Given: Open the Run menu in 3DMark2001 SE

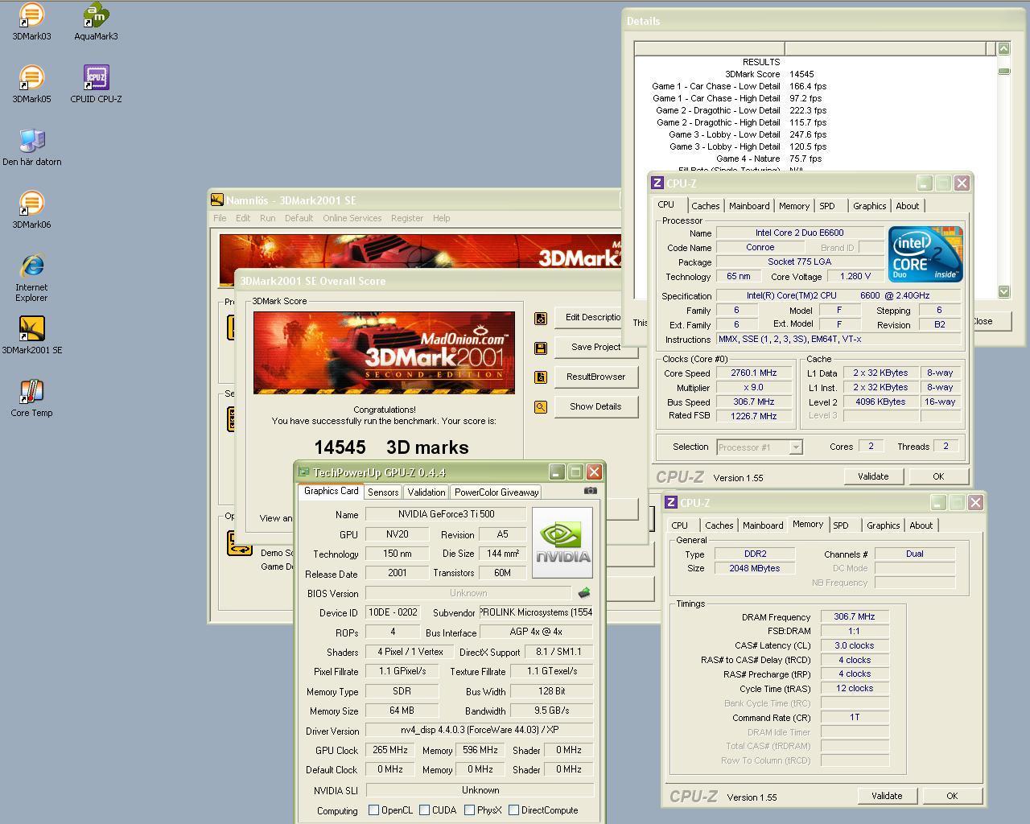Looking at the screenshot, I should click(x=267, y=218).
